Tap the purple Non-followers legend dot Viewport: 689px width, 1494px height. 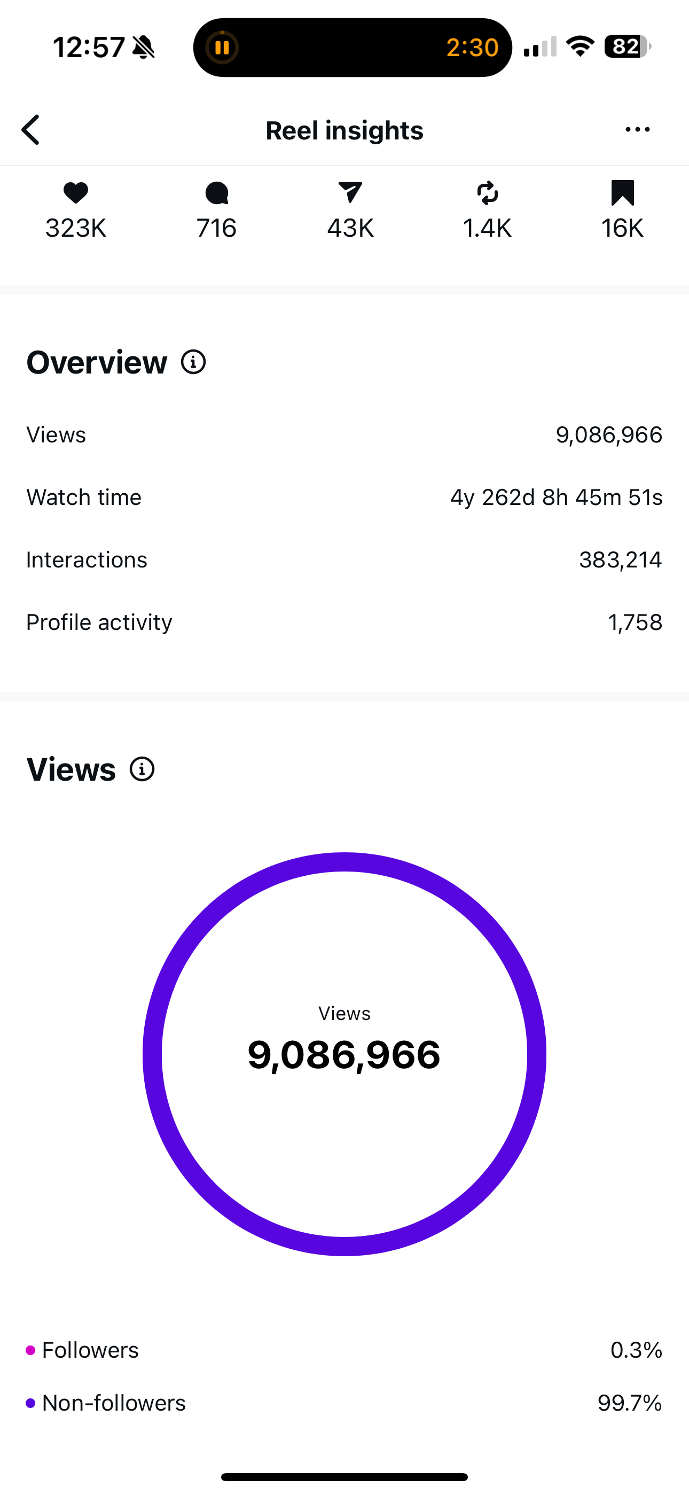(x=31, y=1404)
